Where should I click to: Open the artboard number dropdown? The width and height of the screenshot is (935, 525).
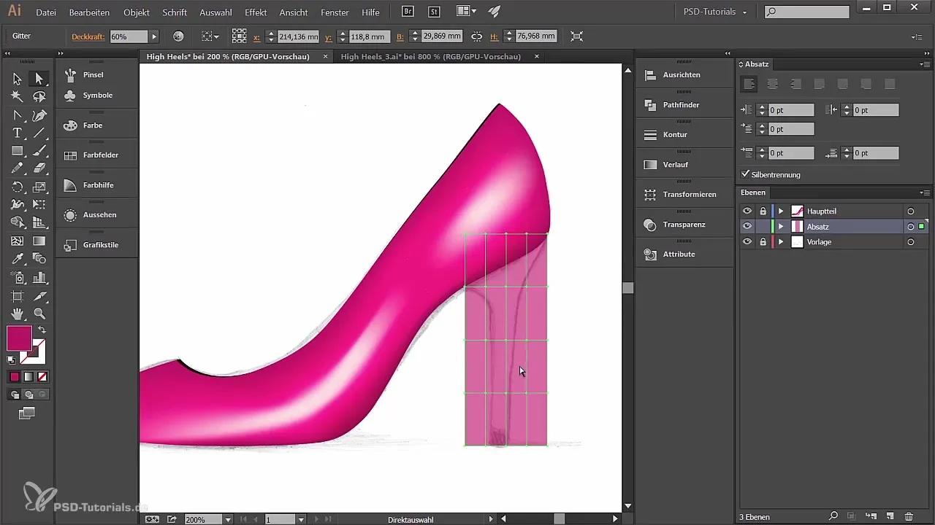pos(301,519)
